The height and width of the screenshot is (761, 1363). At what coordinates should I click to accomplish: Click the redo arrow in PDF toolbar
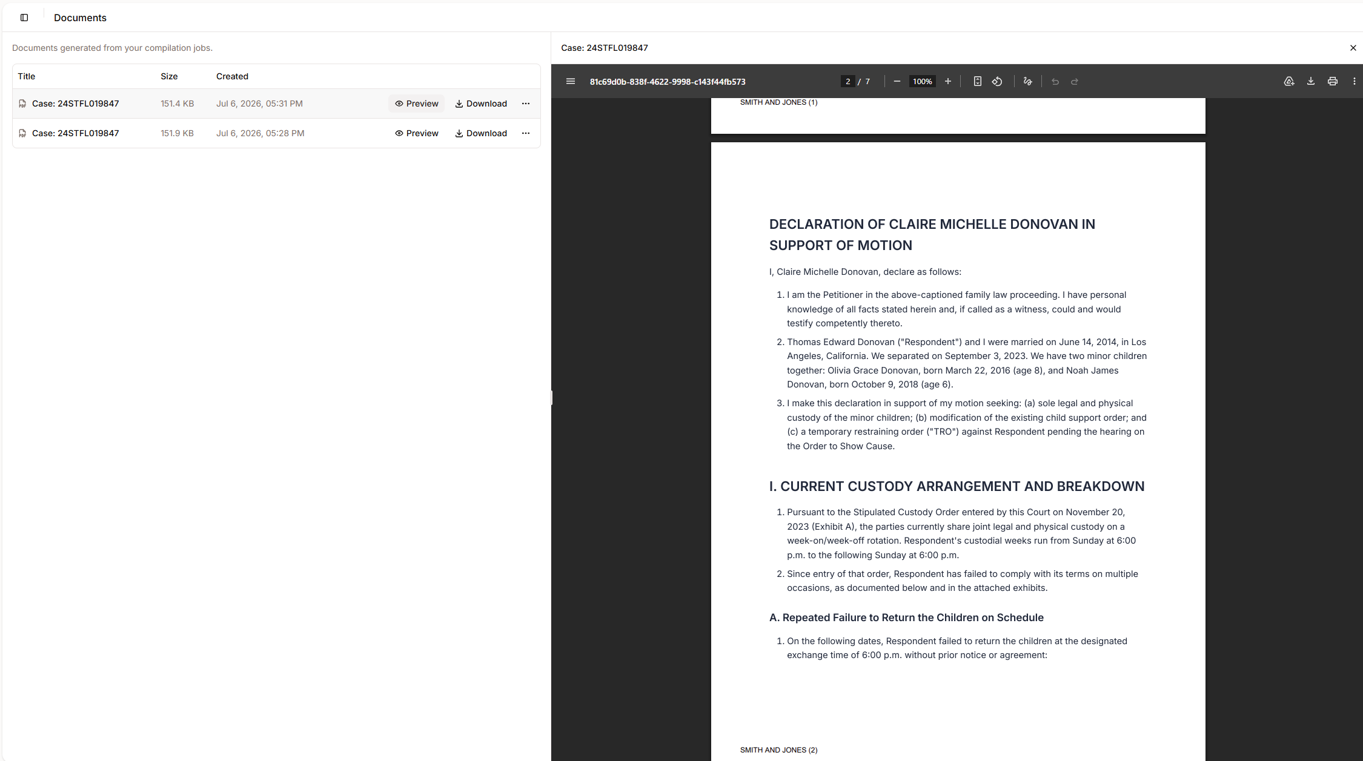click(1075, 81)
